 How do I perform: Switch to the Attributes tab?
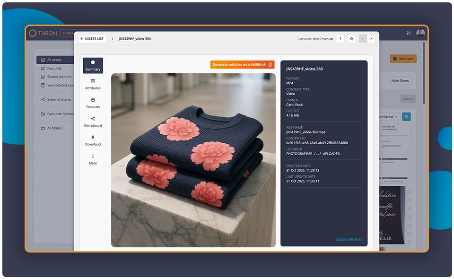(93, 84)
